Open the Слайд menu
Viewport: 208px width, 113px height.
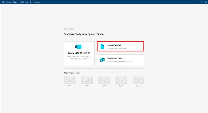click(x=22, y=2)
